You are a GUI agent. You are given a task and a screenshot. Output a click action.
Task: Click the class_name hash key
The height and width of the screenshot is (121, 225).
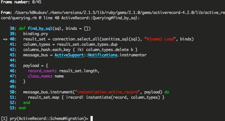pos(39,76)
